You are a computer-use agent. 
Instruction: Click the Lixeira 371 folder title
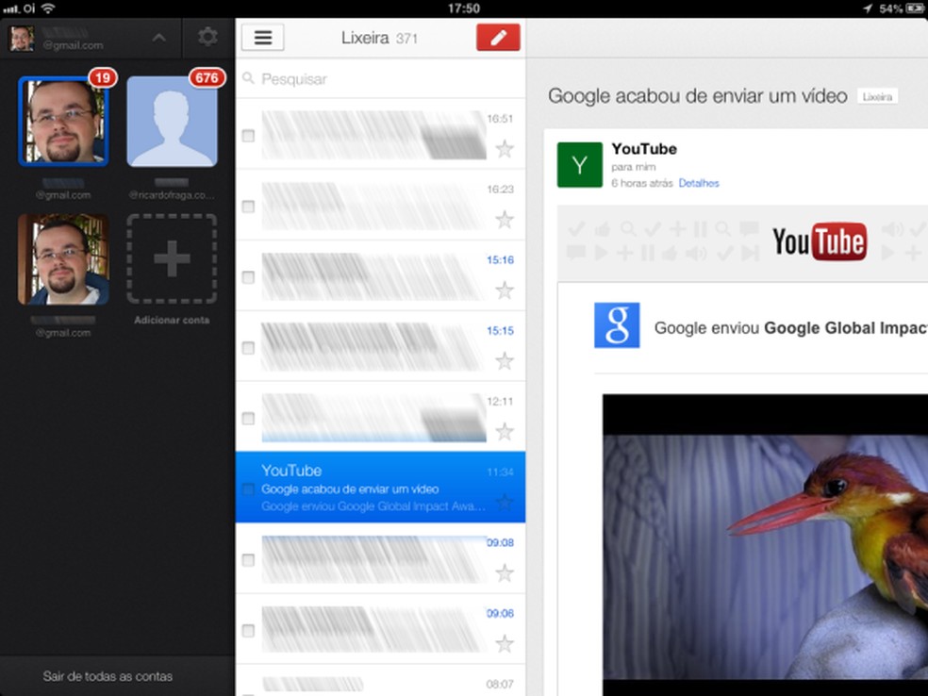click(379, 39)
